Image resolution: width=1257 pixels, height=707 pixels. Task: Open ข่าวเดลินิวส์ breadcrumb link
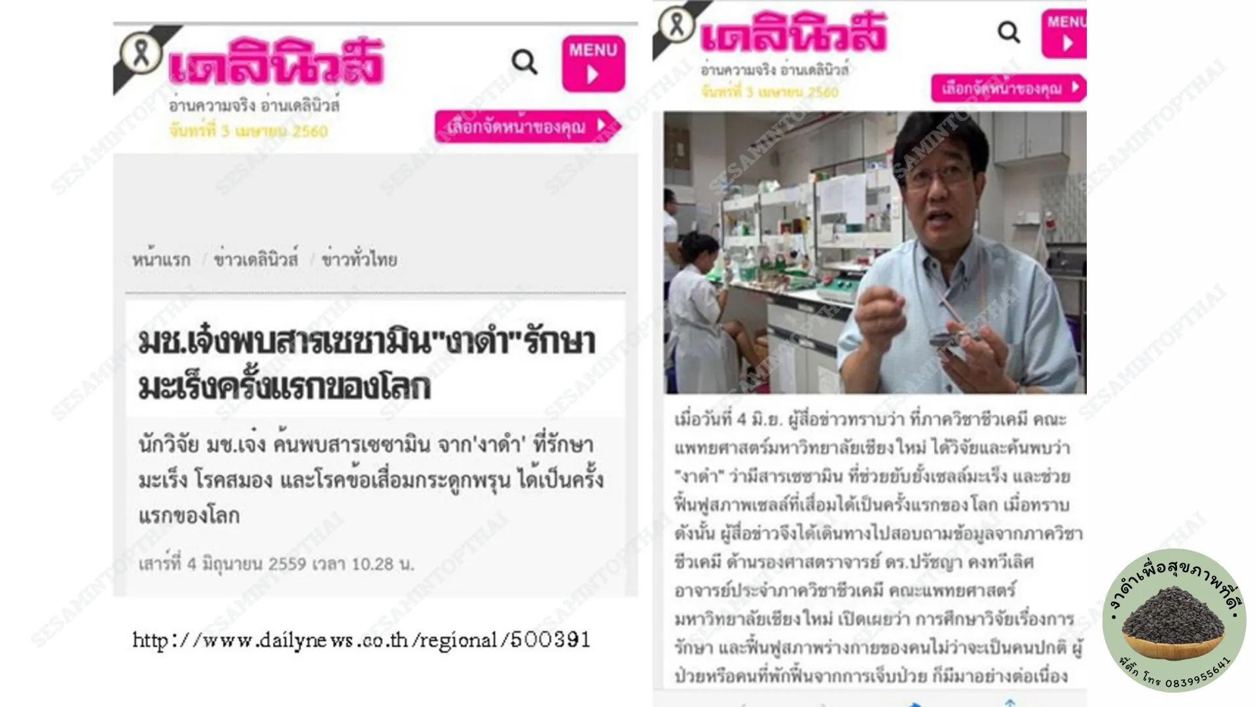[256, 259]
